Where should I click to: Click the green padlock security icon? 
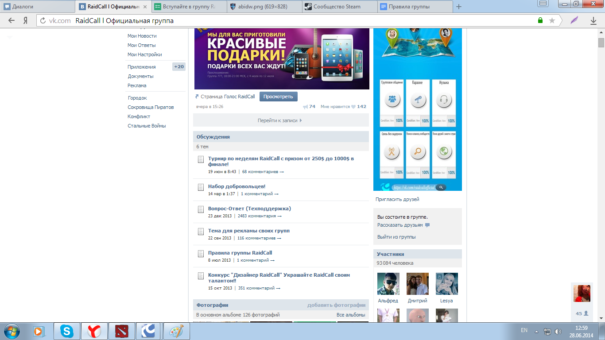point(540,20)
